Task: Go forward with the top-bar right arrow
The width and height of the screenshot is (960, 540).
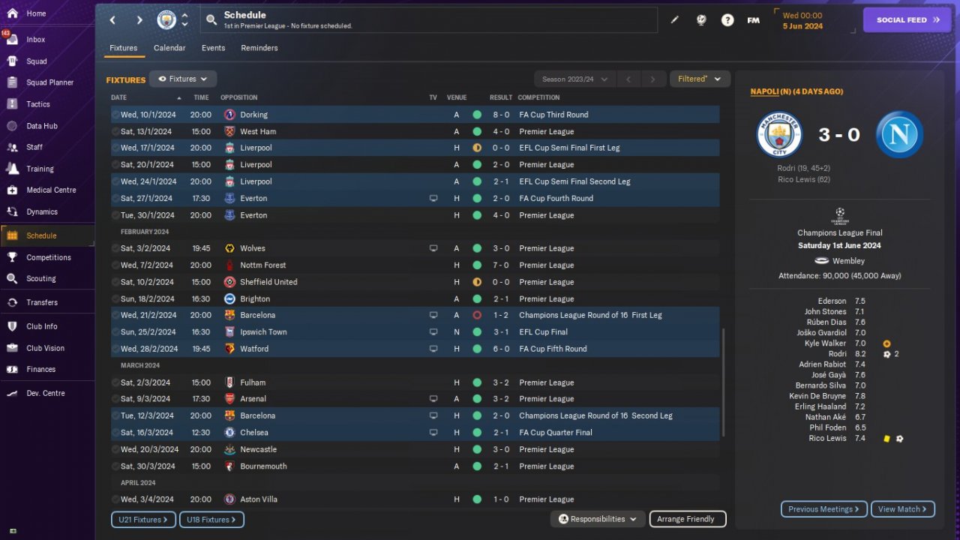Action: (139, 19)
